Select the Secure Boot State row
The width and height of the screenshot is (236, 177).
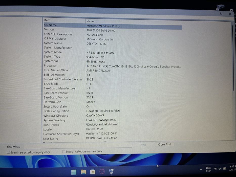pos(113,106)
